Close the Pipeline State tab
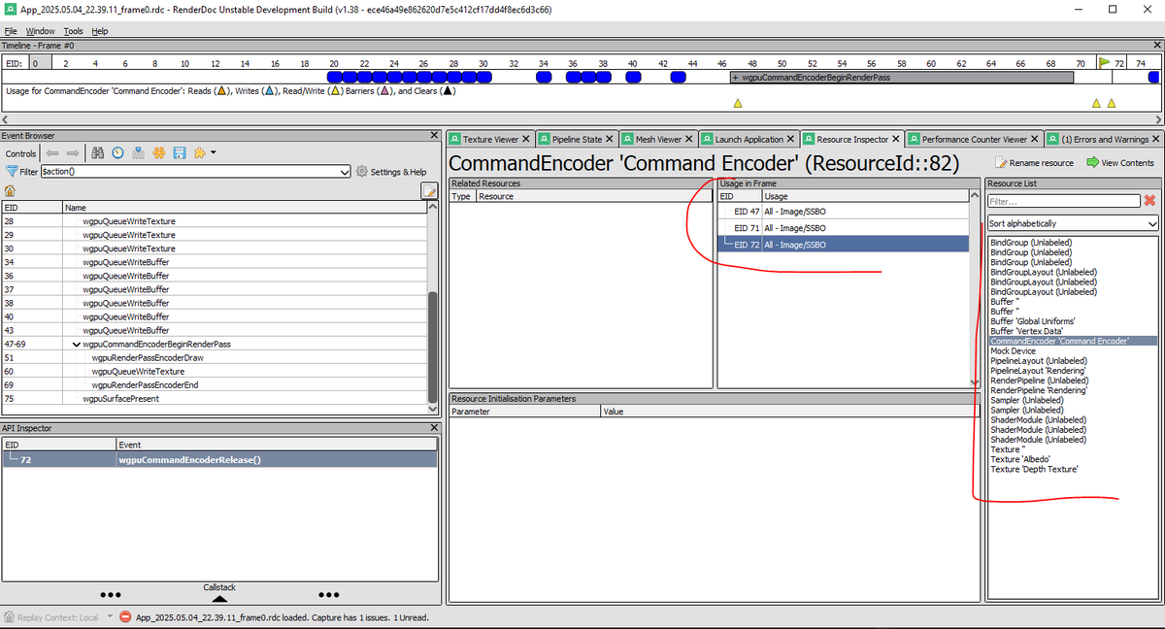The image size is (1165, 629). tap(611, 140)
